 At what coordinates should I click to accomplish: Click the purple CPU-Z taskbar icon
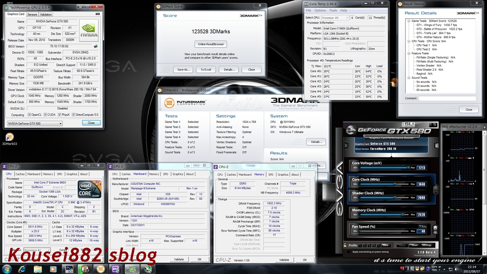pyautogui.click(x=116, y=269)
